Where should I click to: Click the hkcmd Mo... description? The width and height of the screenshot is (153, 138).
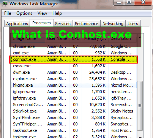click(x=121, y=85)
